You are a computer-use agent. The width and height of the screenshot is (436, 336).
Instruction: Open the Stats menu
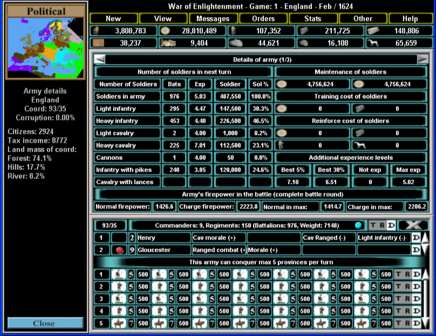(313, 19)
